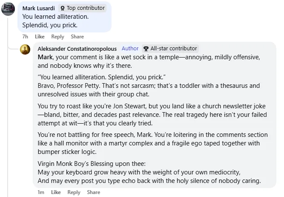Viewport: 284px width, 197px height.
Task: Reply to Mark Lusardi's comment
Action: click(57, 37)
